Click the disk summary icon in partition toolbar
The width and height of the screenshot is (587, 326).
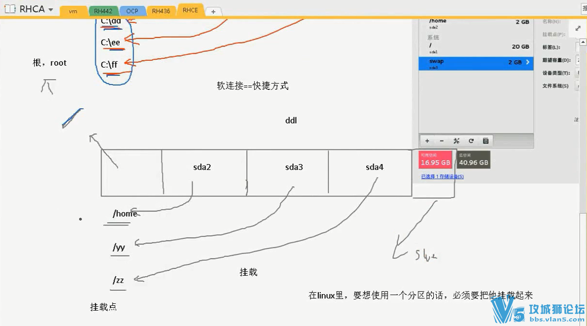[x=486, y=141]
